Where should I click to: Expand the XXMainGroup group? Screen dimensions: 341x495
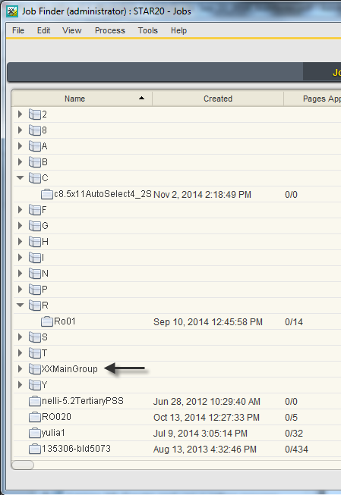pos(20,368)
